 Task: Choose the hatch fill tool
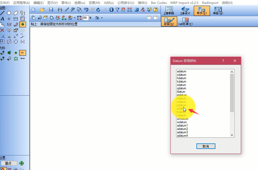(23, 19)
